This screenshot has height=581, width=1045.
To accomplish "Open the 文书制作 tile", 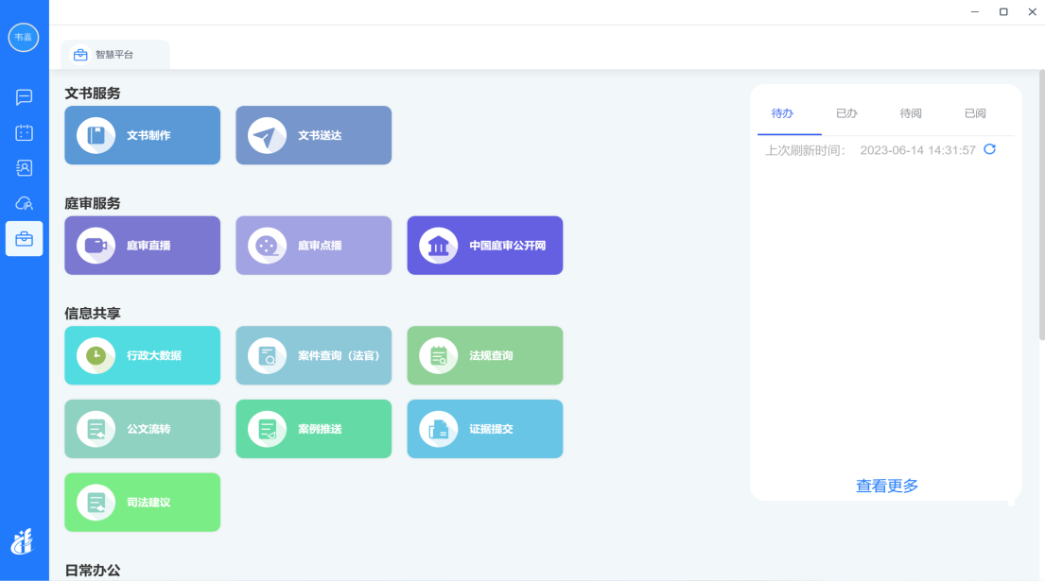I will point(142,135).
